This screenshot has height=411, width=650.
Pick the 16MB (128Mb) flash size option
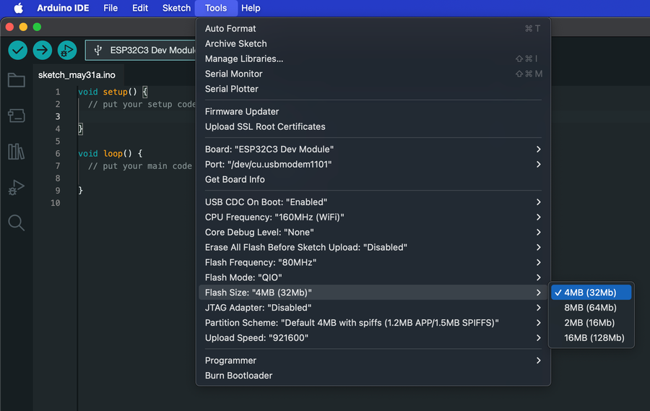[594, 338]
